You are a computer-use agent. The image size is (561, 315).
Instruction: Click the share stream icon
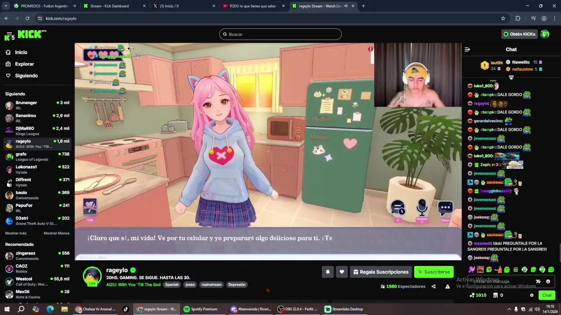pos(433,287)
